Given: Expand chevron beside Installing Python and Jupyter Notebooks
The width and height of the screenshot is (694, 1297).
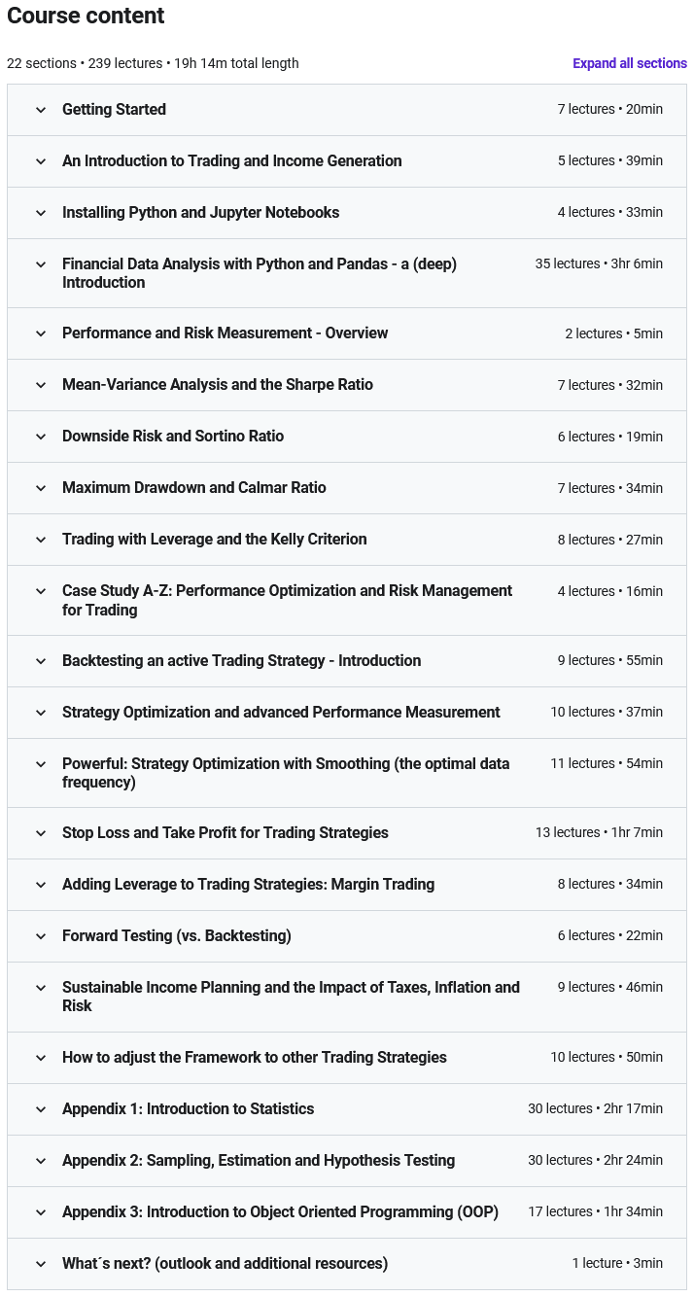Looking at the screenshot, I should tap(41, 213).
